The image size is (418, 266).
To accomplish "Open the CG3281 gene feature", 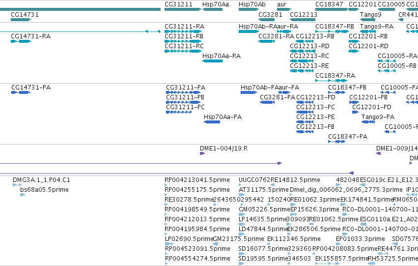I will pyautogui.click(x=266, y=20).
